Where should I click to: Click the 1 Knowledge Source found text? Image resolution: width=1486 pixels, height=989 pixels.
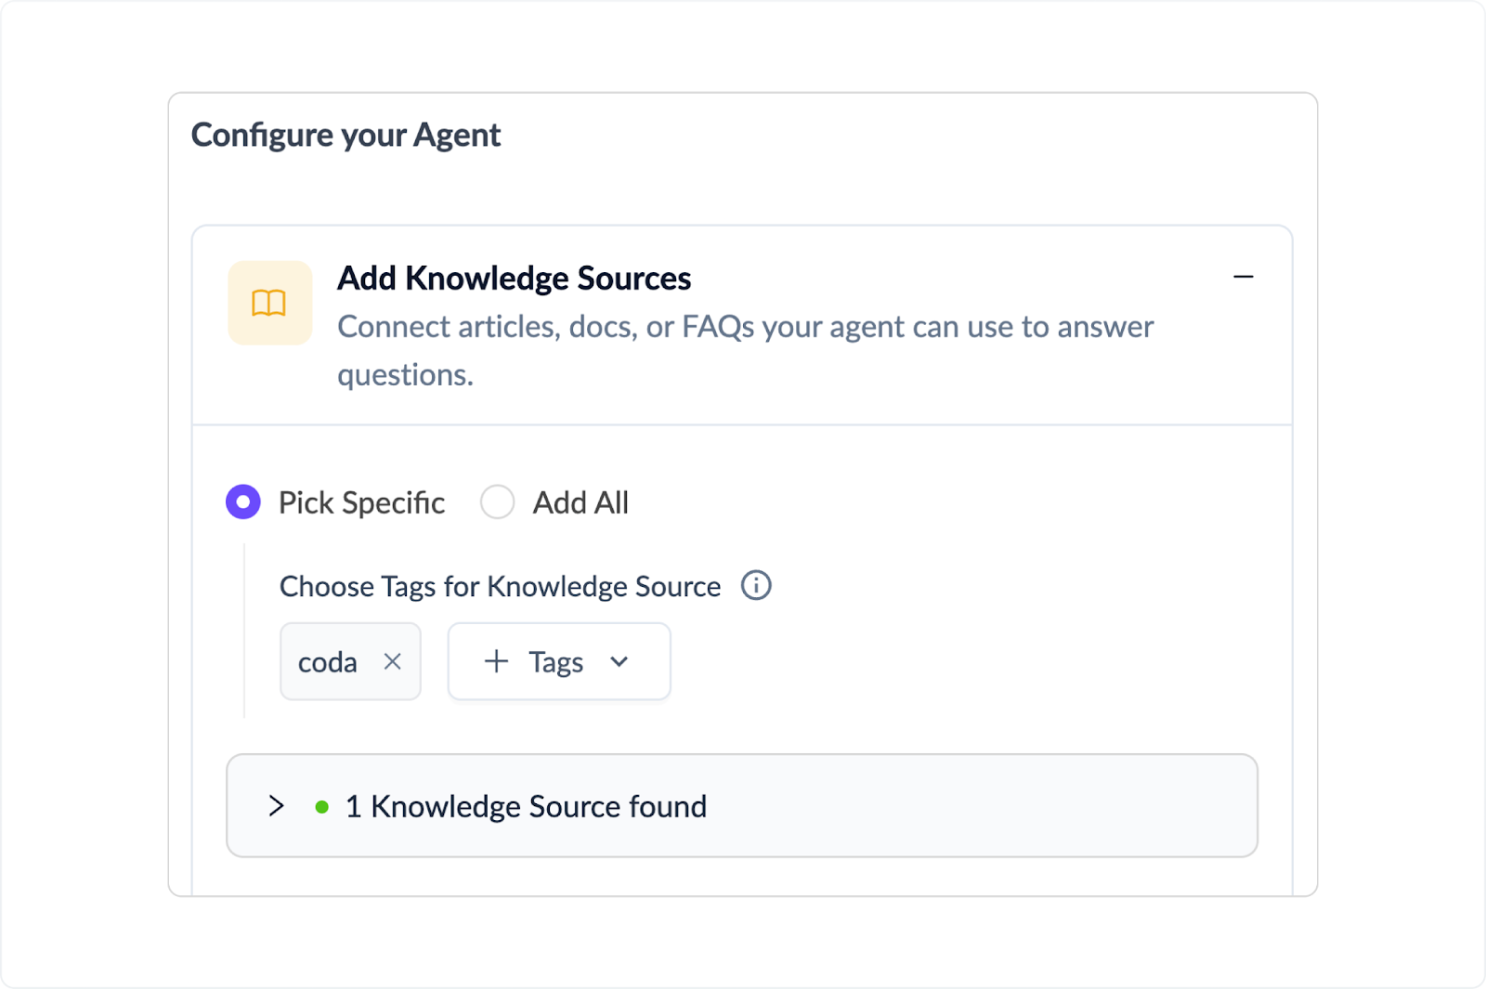pos(526,806)
